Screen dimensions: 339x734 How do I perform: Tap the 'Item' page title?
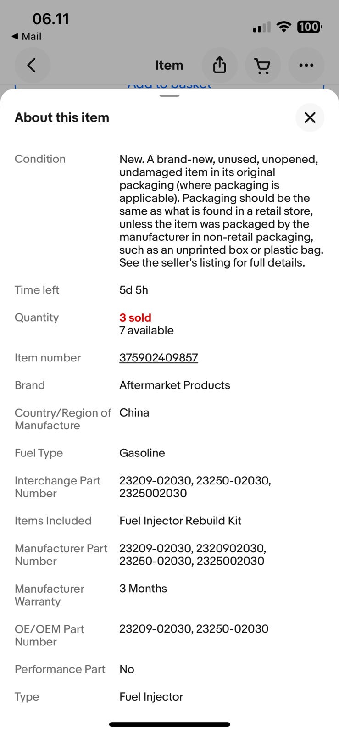169,65
